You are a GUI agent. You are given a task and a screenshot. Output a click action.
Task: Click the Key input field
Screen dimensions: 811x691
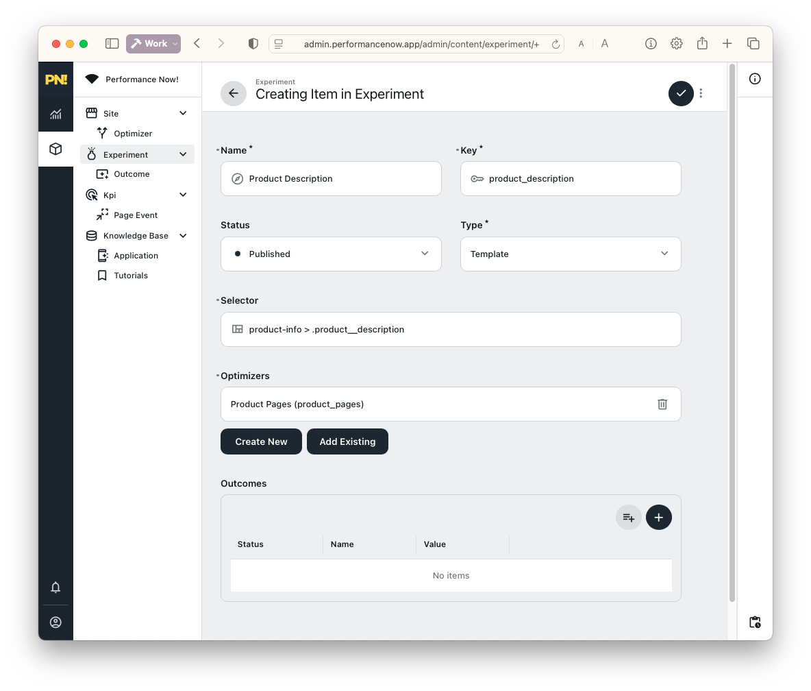tap(571, 178)
